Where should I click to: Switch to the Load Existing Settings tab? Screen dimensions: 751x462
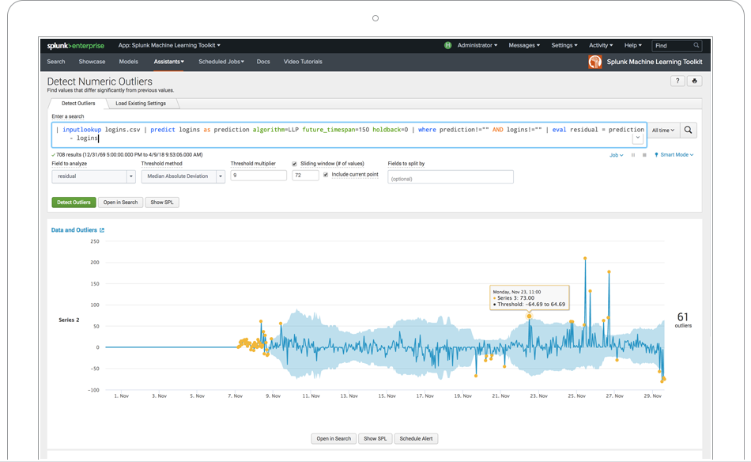[141, 103]
